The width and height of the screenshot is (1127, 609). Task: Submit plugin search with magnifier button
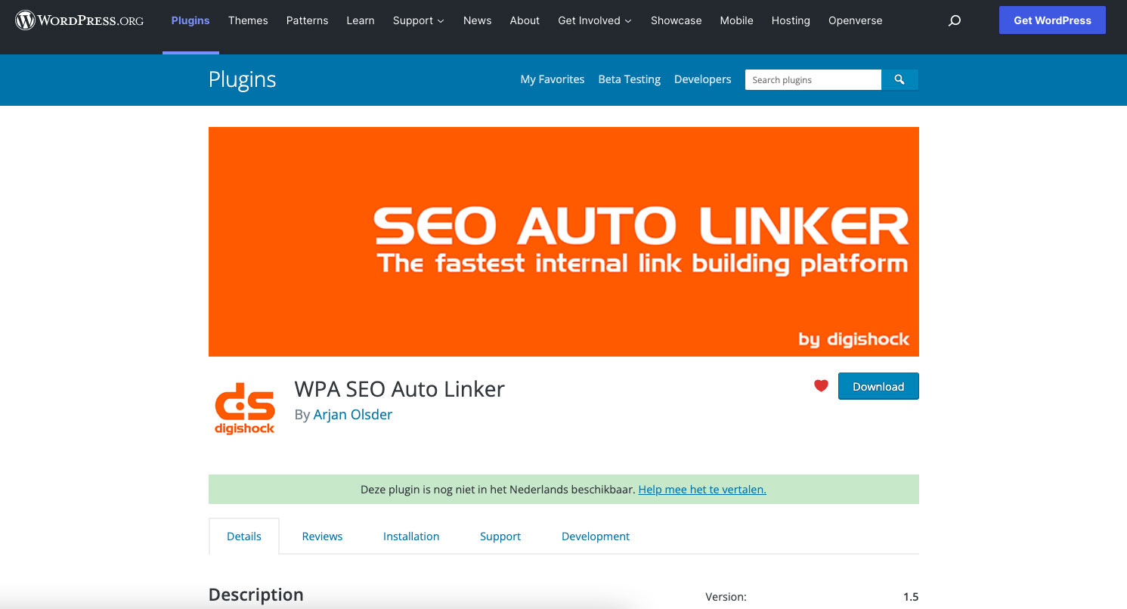[x=899, y=79]
